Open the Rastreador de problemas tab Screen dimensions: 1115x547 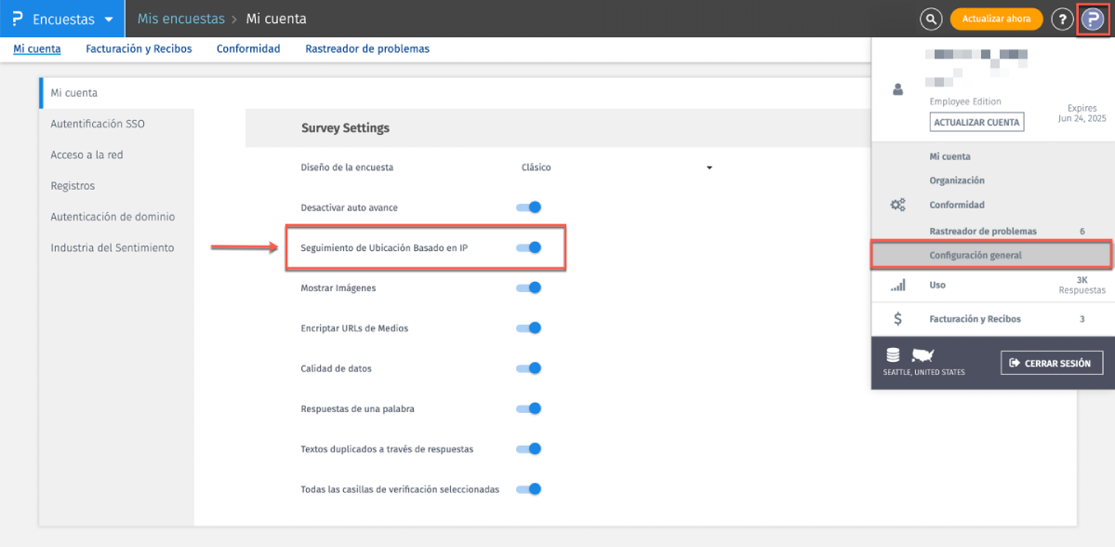pyautogui.click(x=367, y=48)
